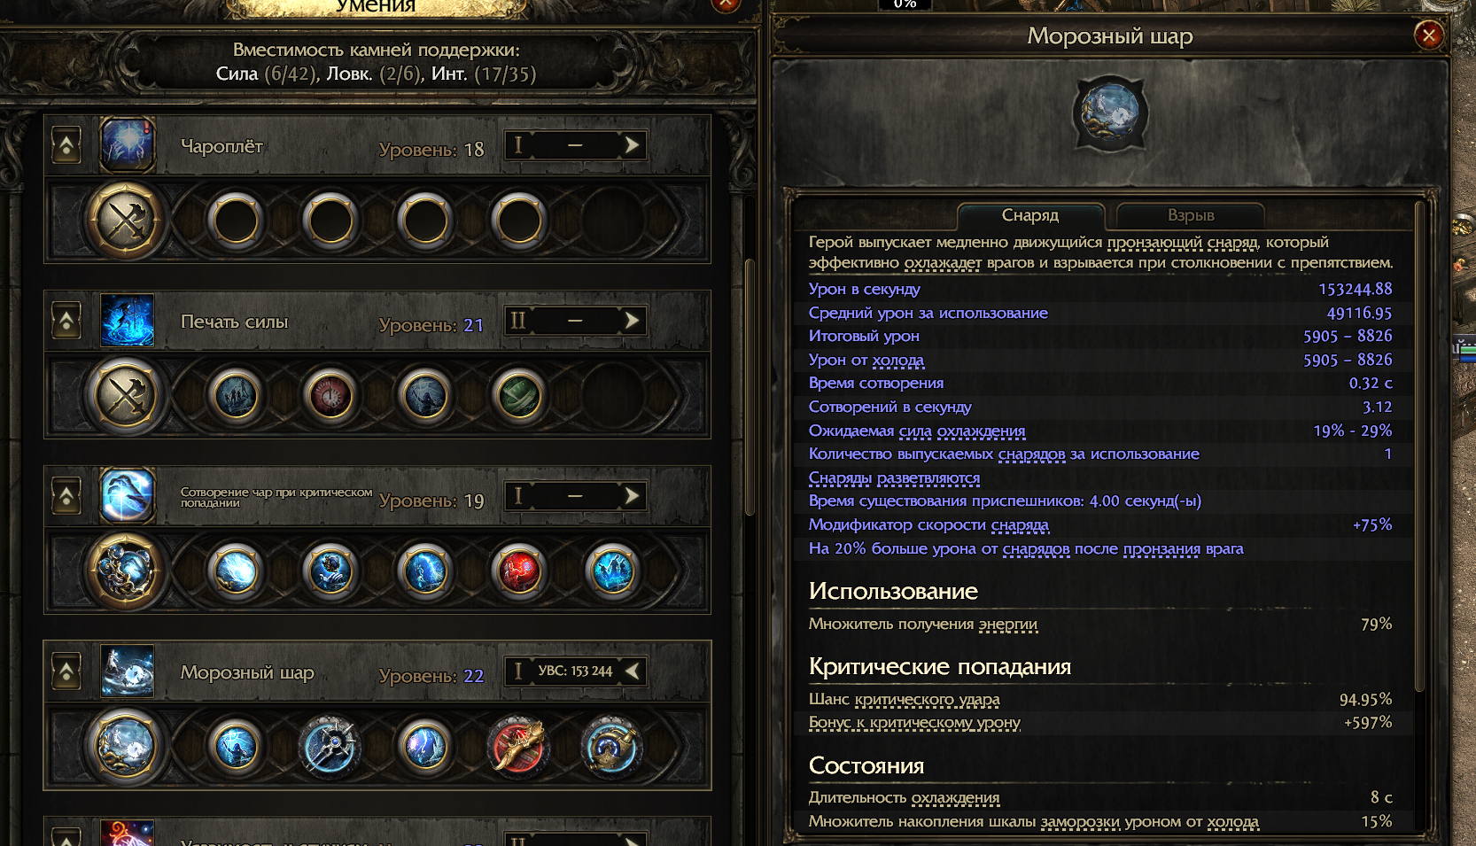Click first empty support socket under Чароплёт
The height and width of the screenshot is (846, 1476).
click(x=237, y=221)
